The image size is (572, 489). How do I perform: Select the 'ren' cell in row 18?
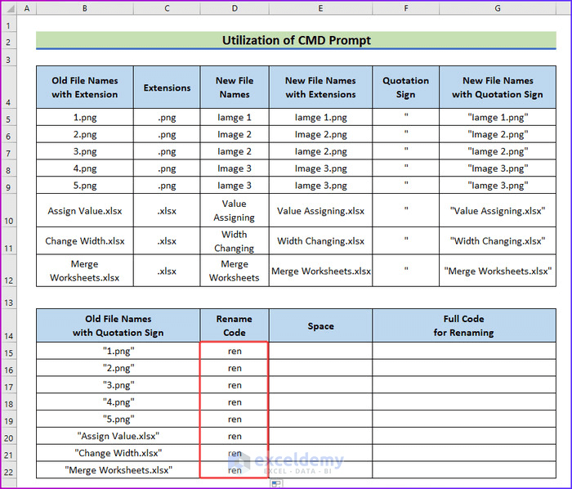[x=235, y=402]
